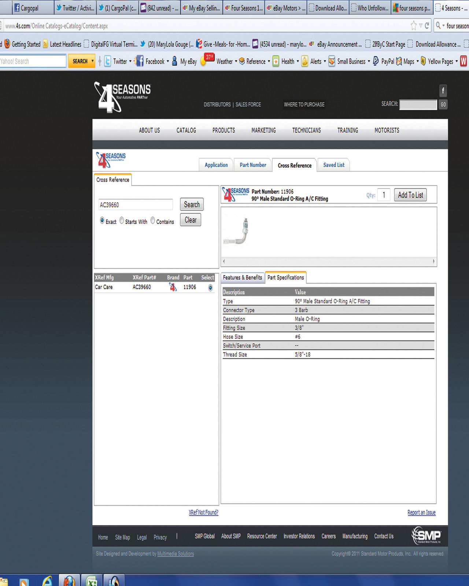Switch to the Application catalog tab
This screenshot has height=586, width=469.
[x=216, y=165]
